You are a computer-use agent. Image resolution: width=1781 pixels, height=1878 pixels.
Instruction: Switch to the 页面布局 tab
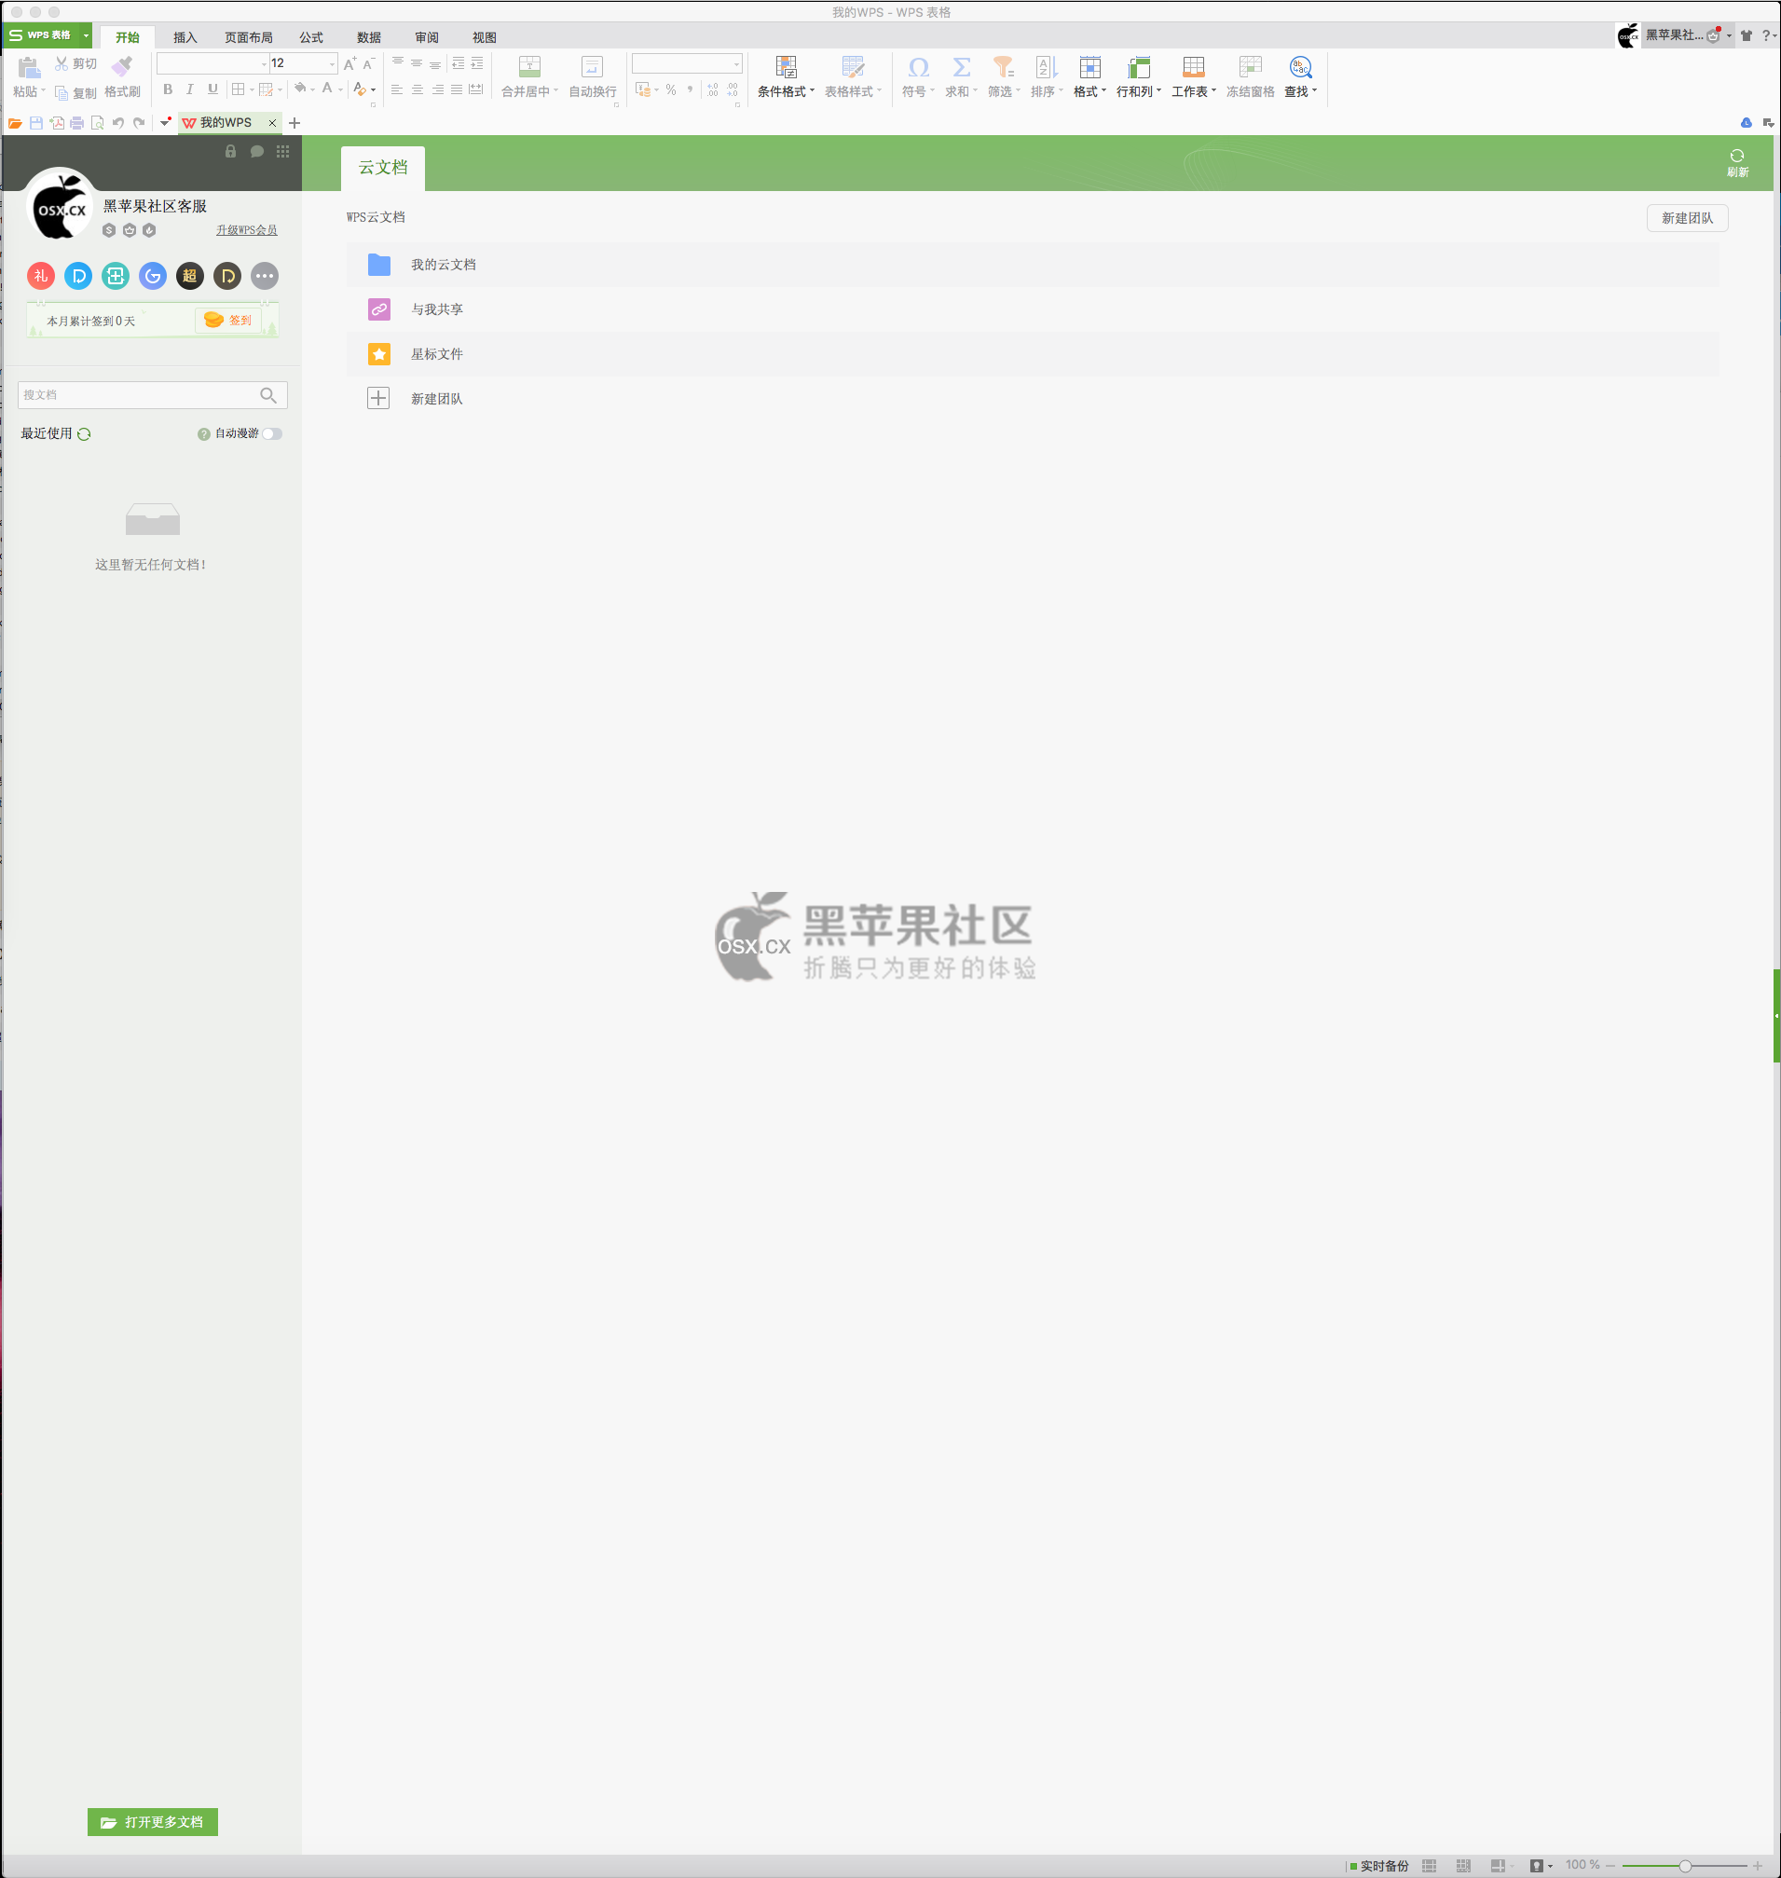tap(249, 37)
